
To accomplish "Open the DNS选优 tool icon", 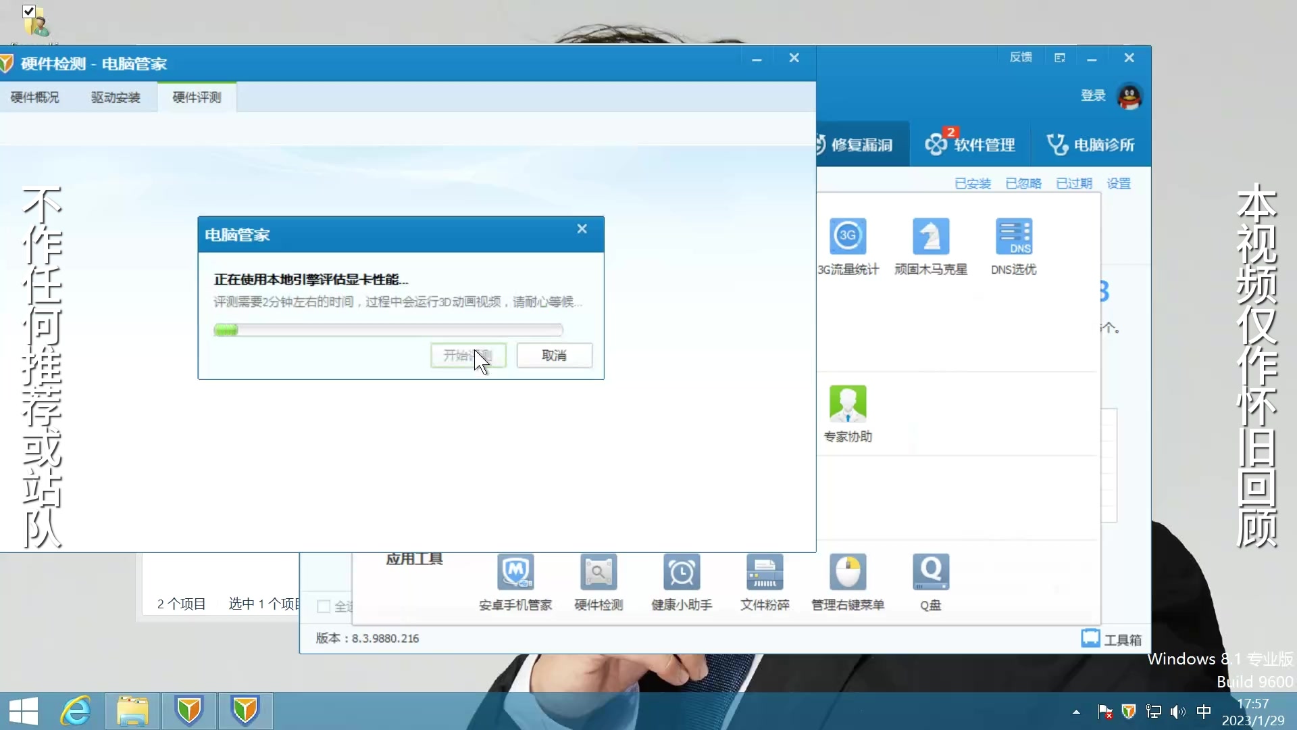I will click(x=1014, y=236).
